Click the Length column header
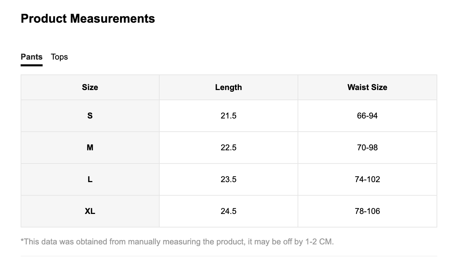The image size is (466, 262). tap(229, 87)
